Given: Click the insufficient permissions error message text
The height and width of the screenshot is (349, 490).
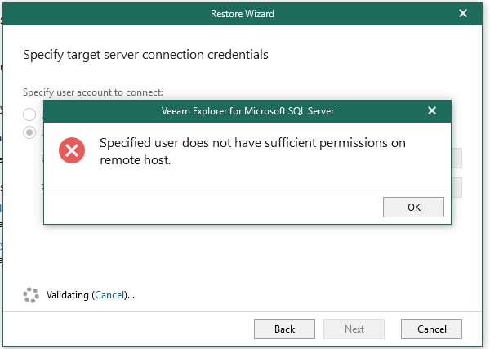Looking at the screenshot, I should coord(252,151).
